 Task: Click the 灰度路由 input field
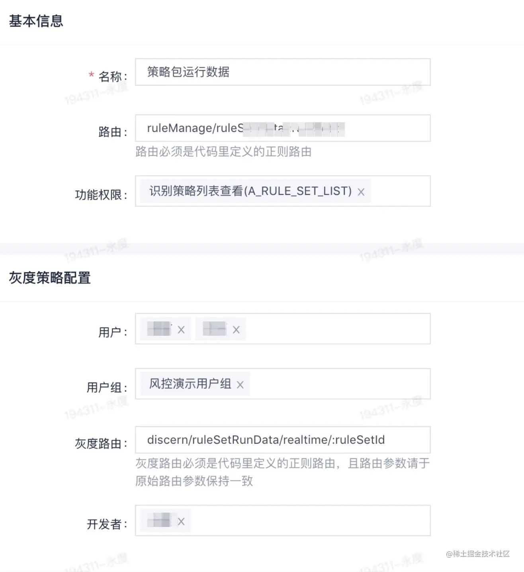[x=283, y=440]
